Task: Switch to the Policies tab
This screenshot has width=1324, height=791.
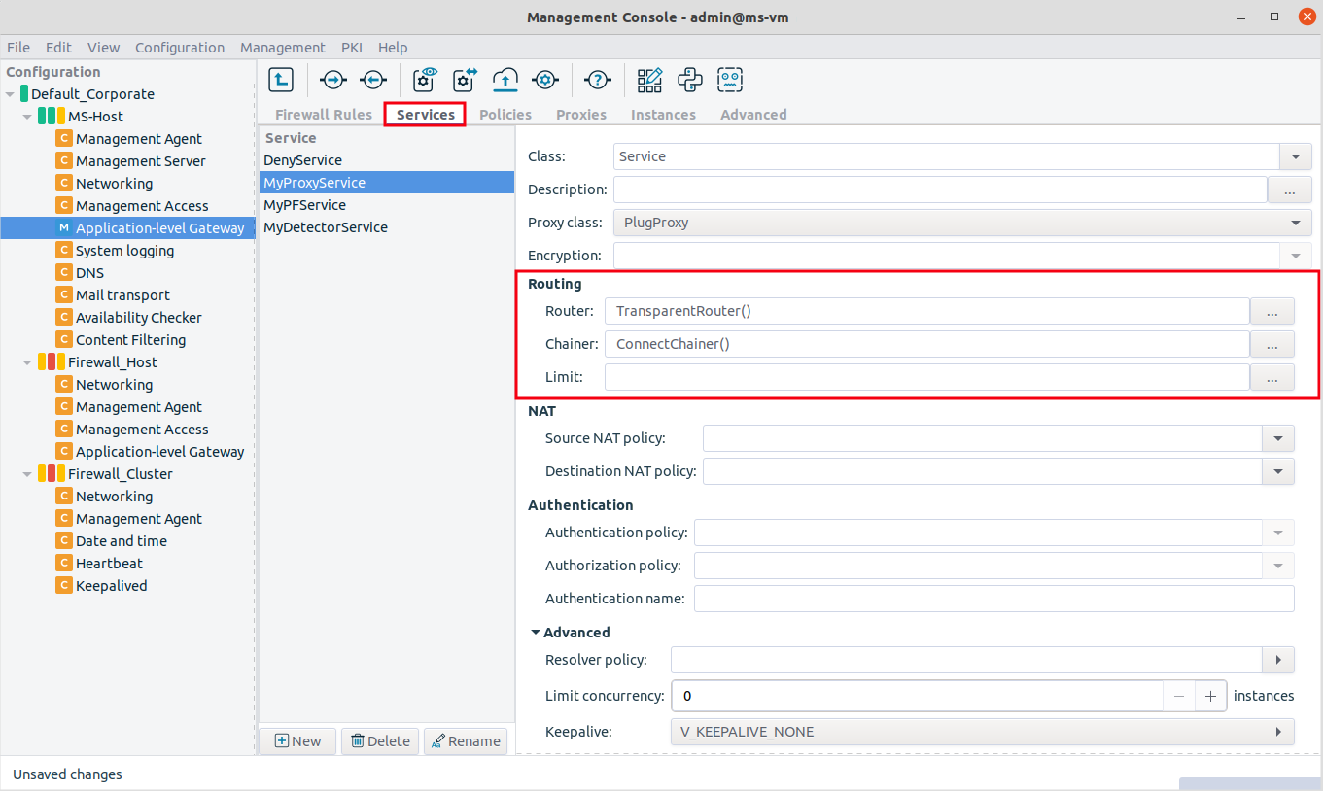Action: pyautogui.click(x=505, y=114)
